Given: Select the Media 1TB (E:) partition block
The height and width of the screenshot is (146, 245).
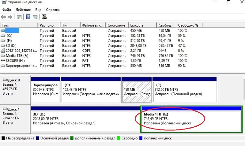Looking at the screenshot, I should point(191,119).
